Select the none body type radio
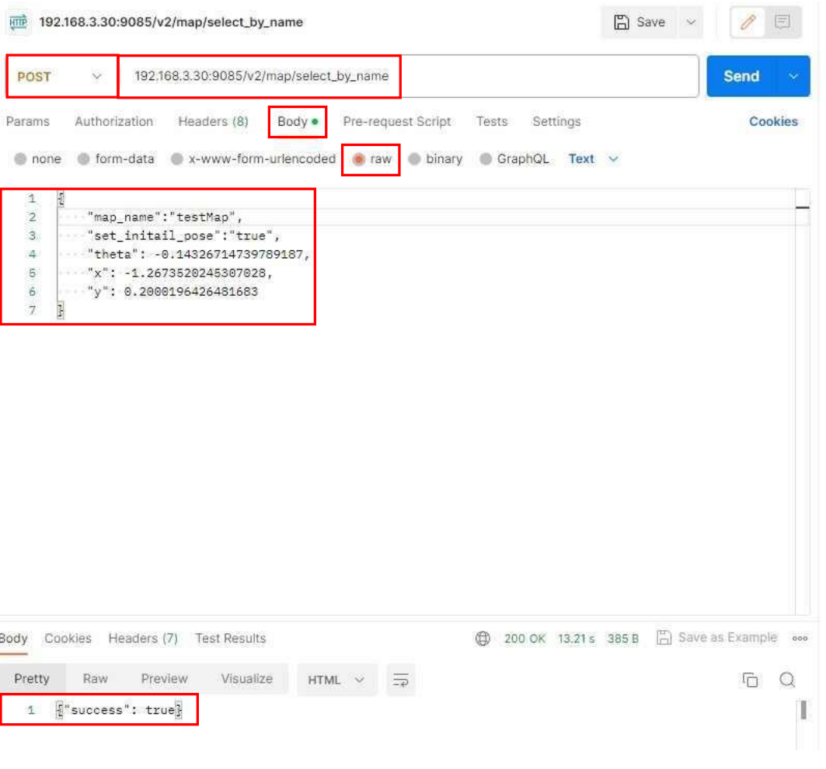The height and width of the screenshot is (769, 826). [20, 159]
